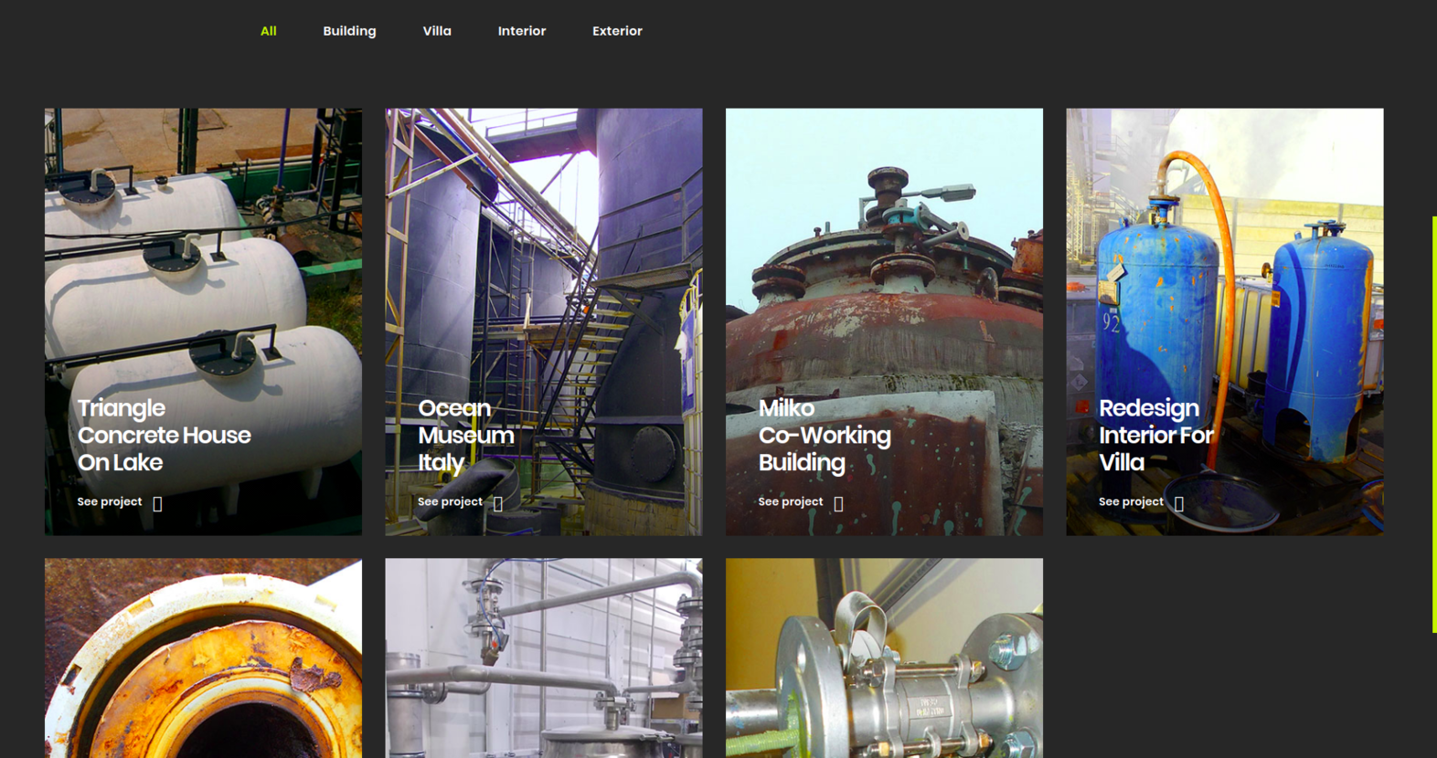Open the steel valve flange thumbnail

(884, 658)
